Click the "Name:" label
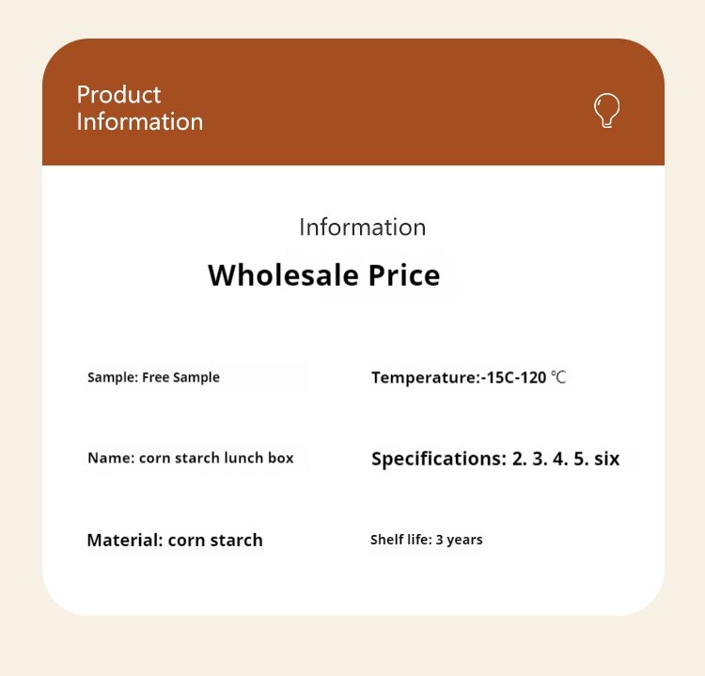This screenshot has height=676, width=705. pos(111,459)
